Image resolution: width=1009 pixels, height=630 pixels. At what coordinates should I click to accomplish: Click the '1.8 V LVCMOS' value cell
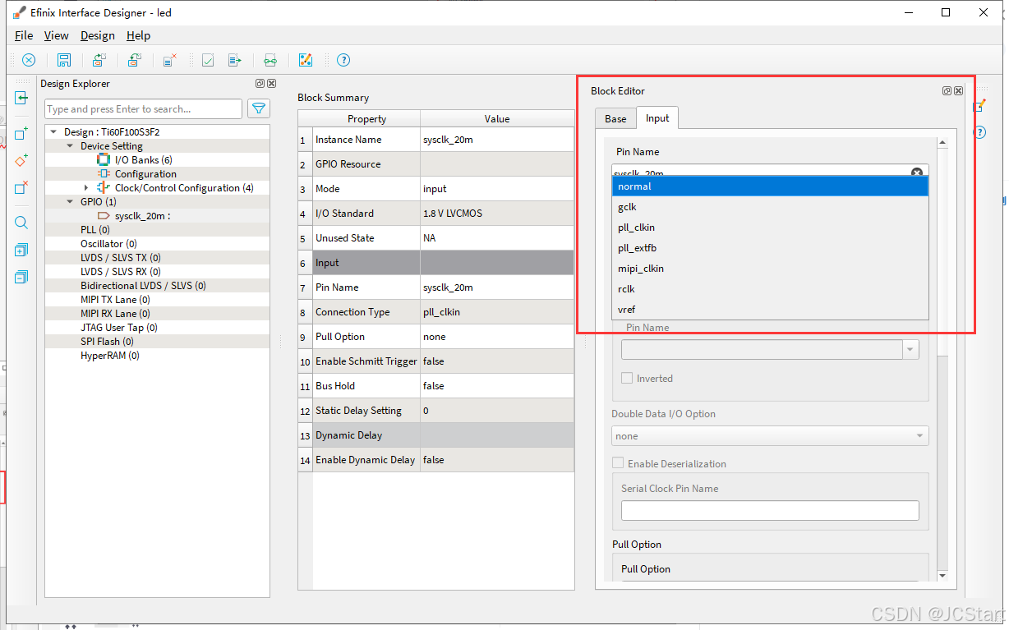pyautogui.click(x=497, y=214)
